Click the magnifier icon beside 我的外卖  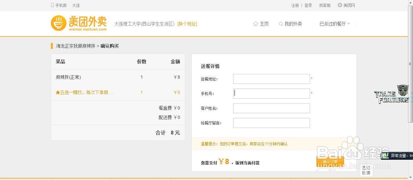[281, 24]
